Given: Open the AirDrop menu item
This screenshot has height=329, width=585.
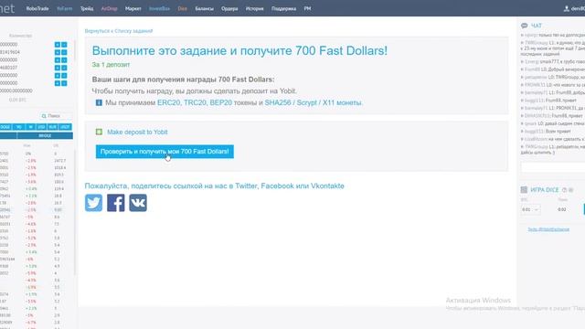Looking at the screenshot, I should [110, 8].
